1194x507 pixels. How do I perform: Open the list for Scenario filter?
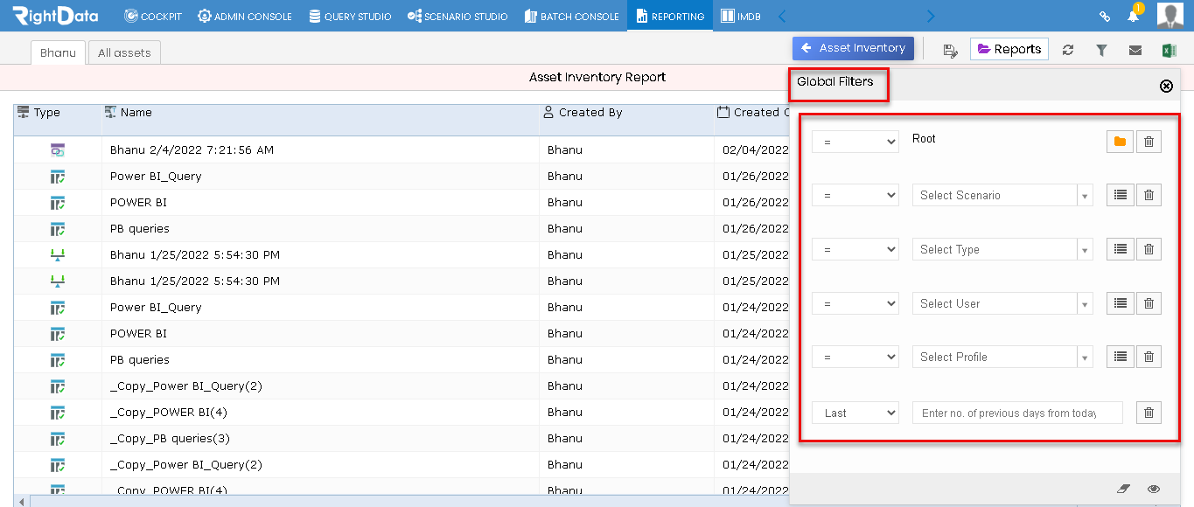pos(1120,195)
